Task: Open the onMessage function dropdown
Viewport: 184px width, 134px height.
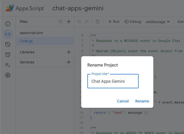Action: point(158,22)
